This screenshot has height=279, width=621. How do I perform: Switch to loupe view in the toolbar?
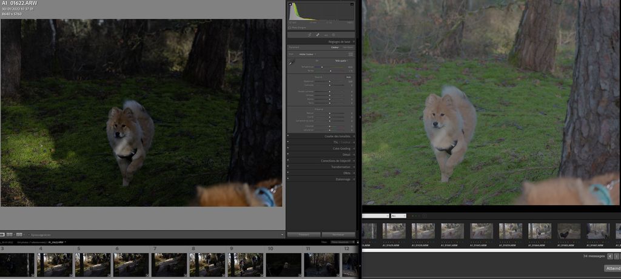(x=2, y=235)
